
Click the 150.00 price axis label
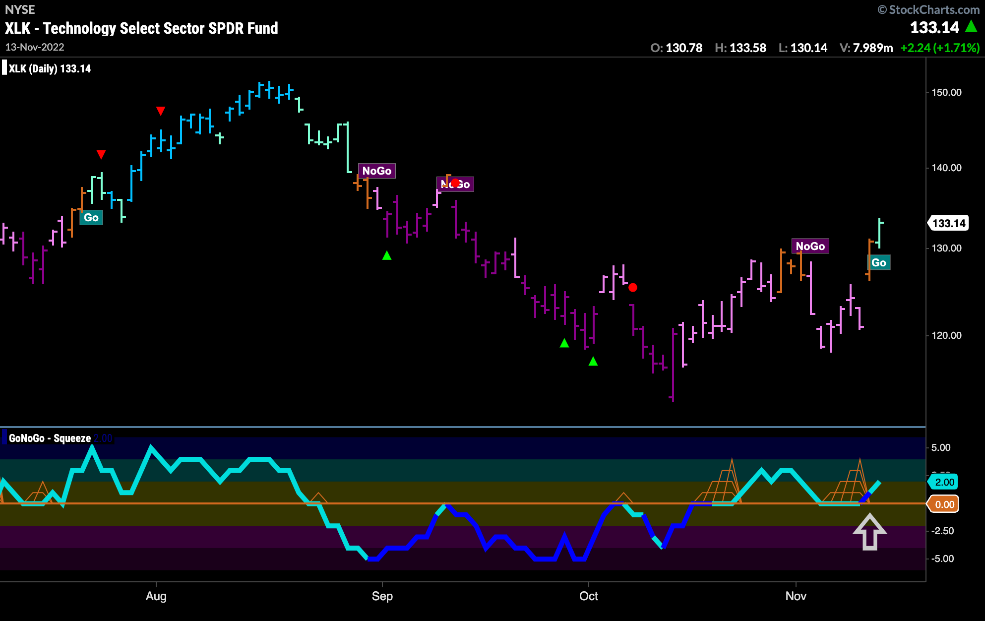946,92
